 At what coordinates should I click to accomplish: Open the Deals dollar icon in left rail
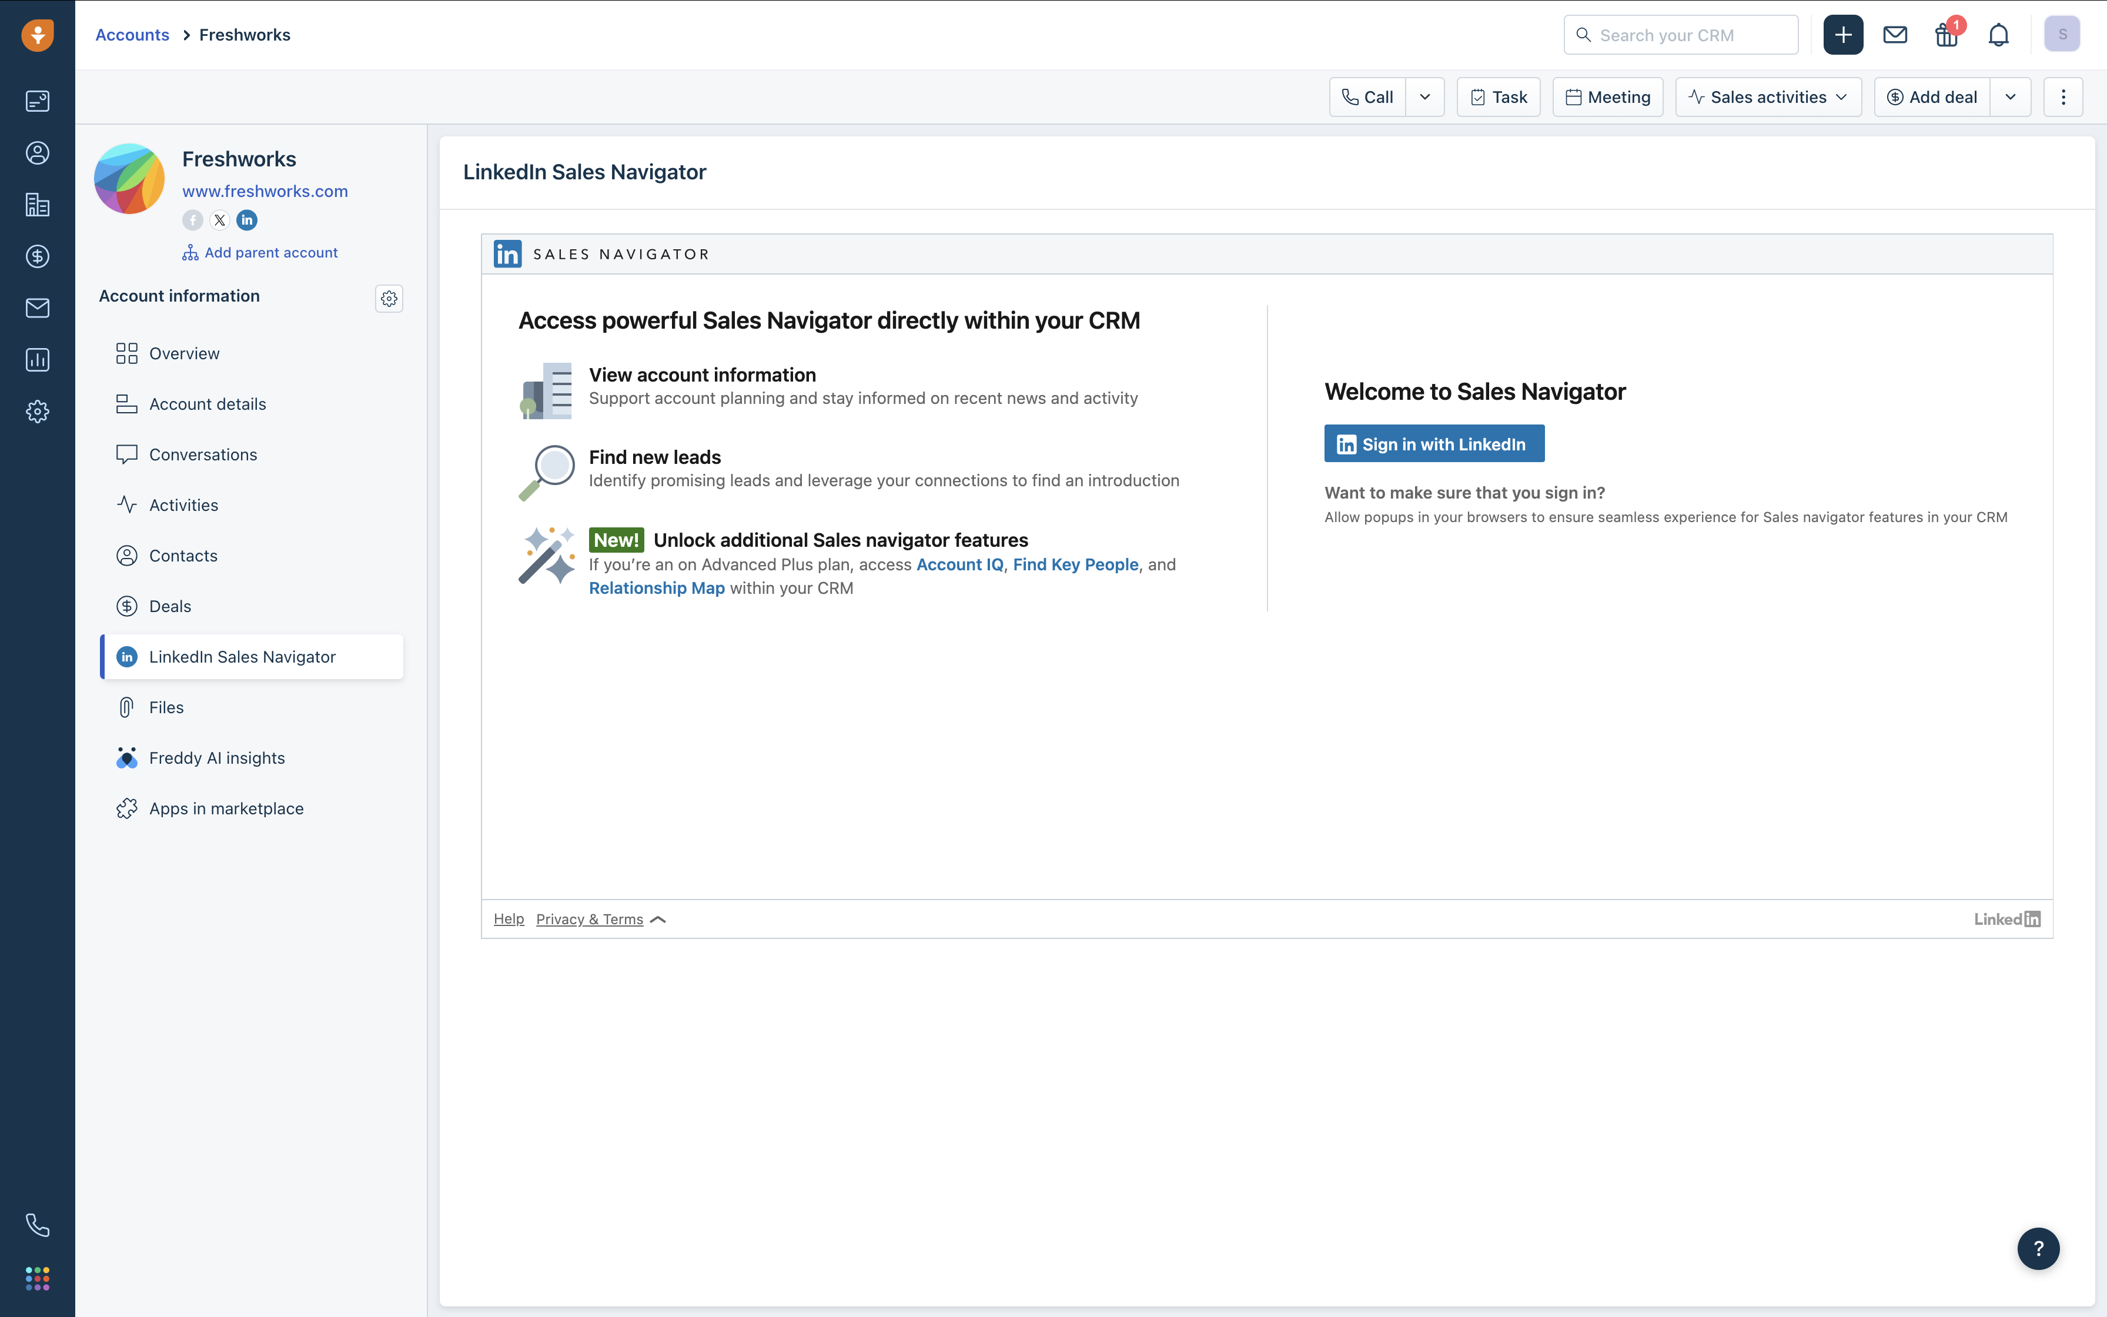(x=38, y=256)
